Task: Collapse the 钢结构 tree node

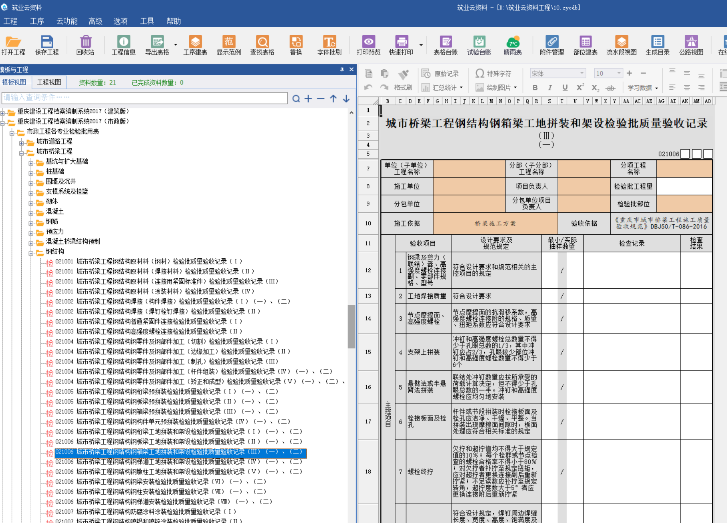Action: click(31, 253)
